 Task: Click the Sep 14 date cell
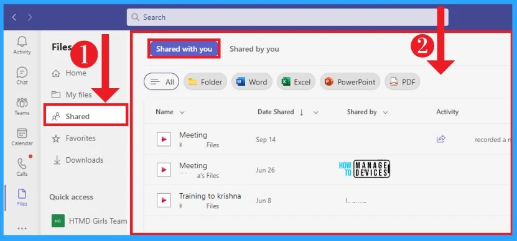coord(266,140)
